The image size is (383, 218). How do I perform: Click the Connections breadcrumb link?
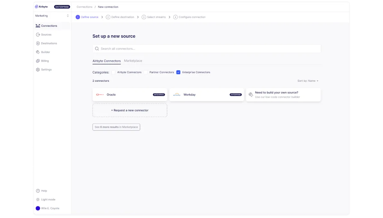85,7
